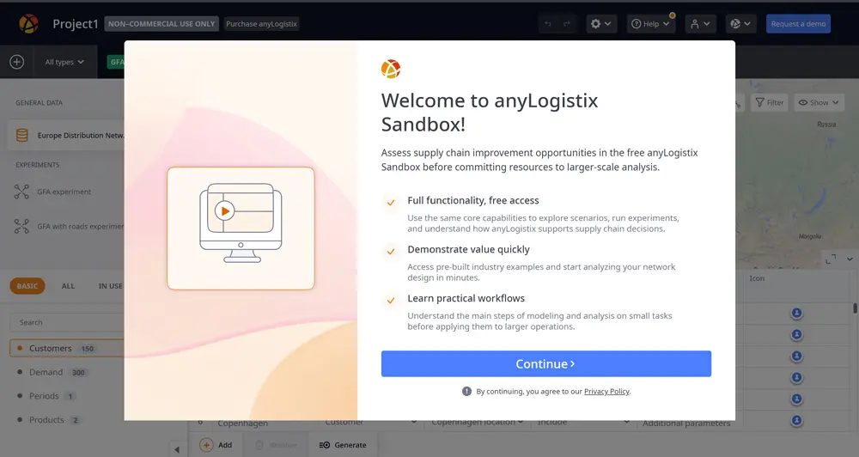
Task: Click the orange play button in illustration
Action: point(224,211)
